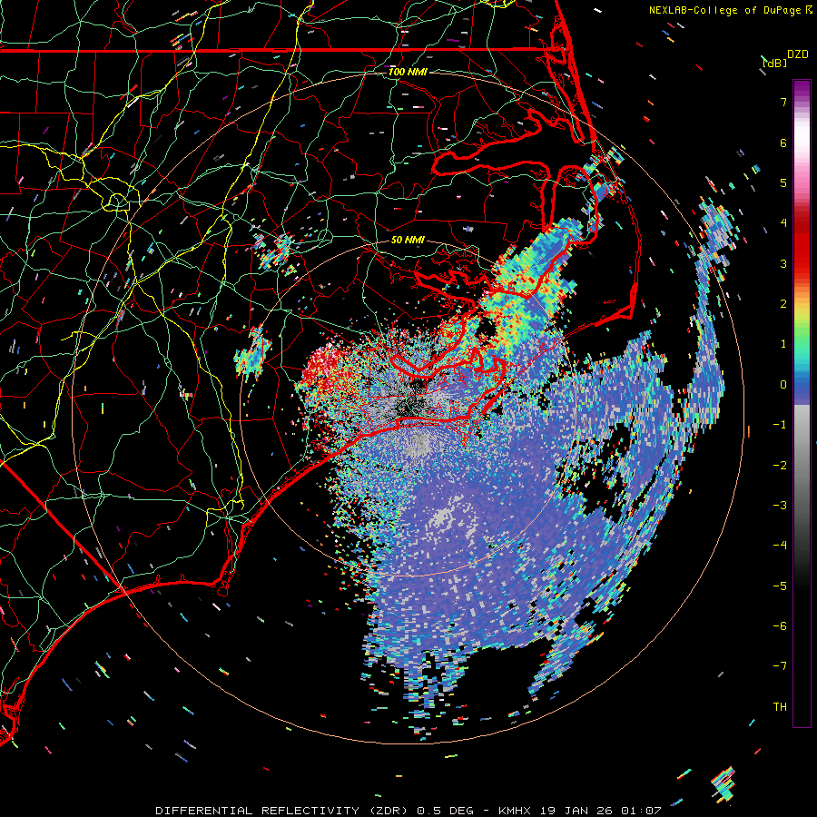Click the 3 value on color scale
The image size is (817, 817).
tap(783, 263)
